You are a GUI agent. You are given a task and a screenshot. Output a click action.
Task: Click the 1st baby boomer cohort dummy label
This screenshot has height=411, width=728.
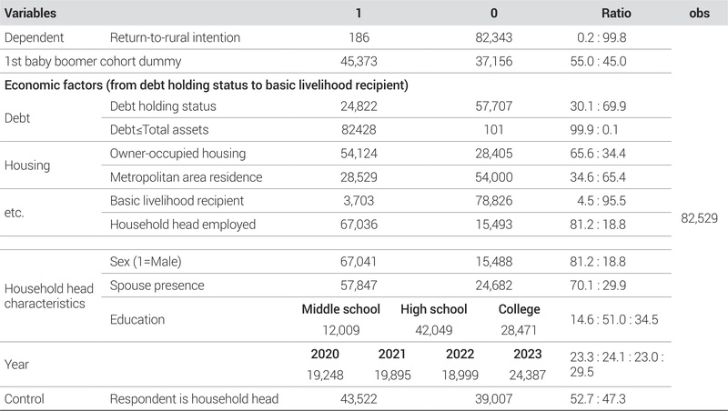coord(94,61)
